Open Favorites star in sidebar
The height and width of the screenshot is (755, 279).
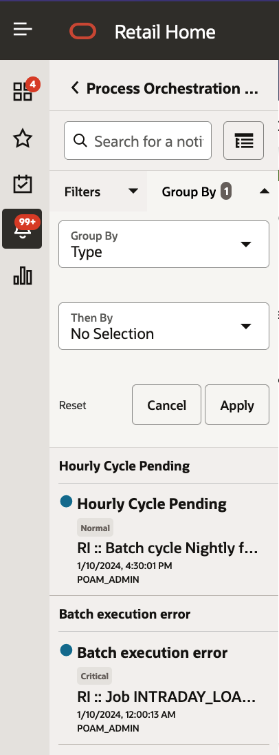(23, 139)
